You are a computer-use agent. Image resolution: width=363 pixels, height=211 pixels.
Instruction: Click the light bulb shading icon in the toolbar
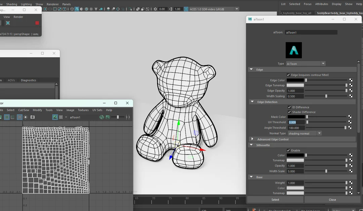point(96,9)
